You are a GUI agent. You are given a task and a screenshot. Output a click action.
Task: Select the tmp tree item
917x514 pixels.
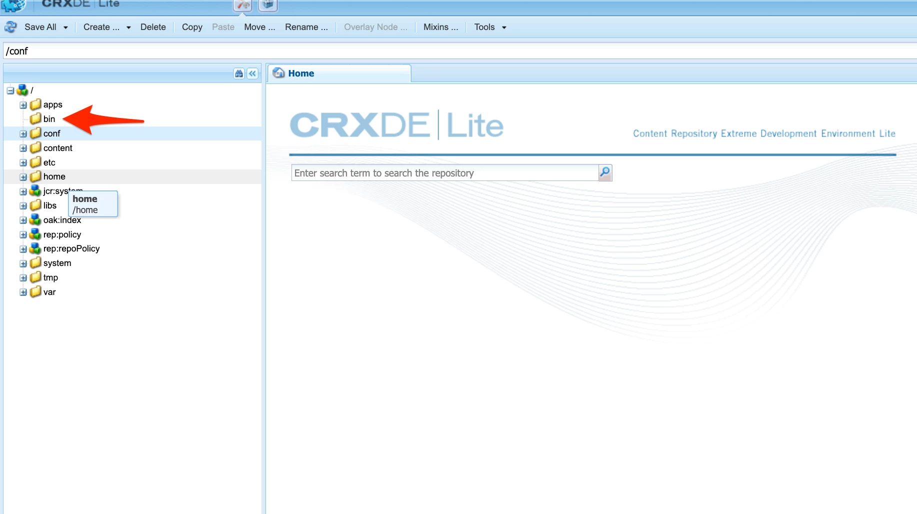50,277
